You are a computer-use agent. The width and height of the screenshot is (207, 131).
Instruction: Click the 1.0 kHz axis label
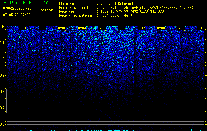pyautogui.click(x=3, y=59)
